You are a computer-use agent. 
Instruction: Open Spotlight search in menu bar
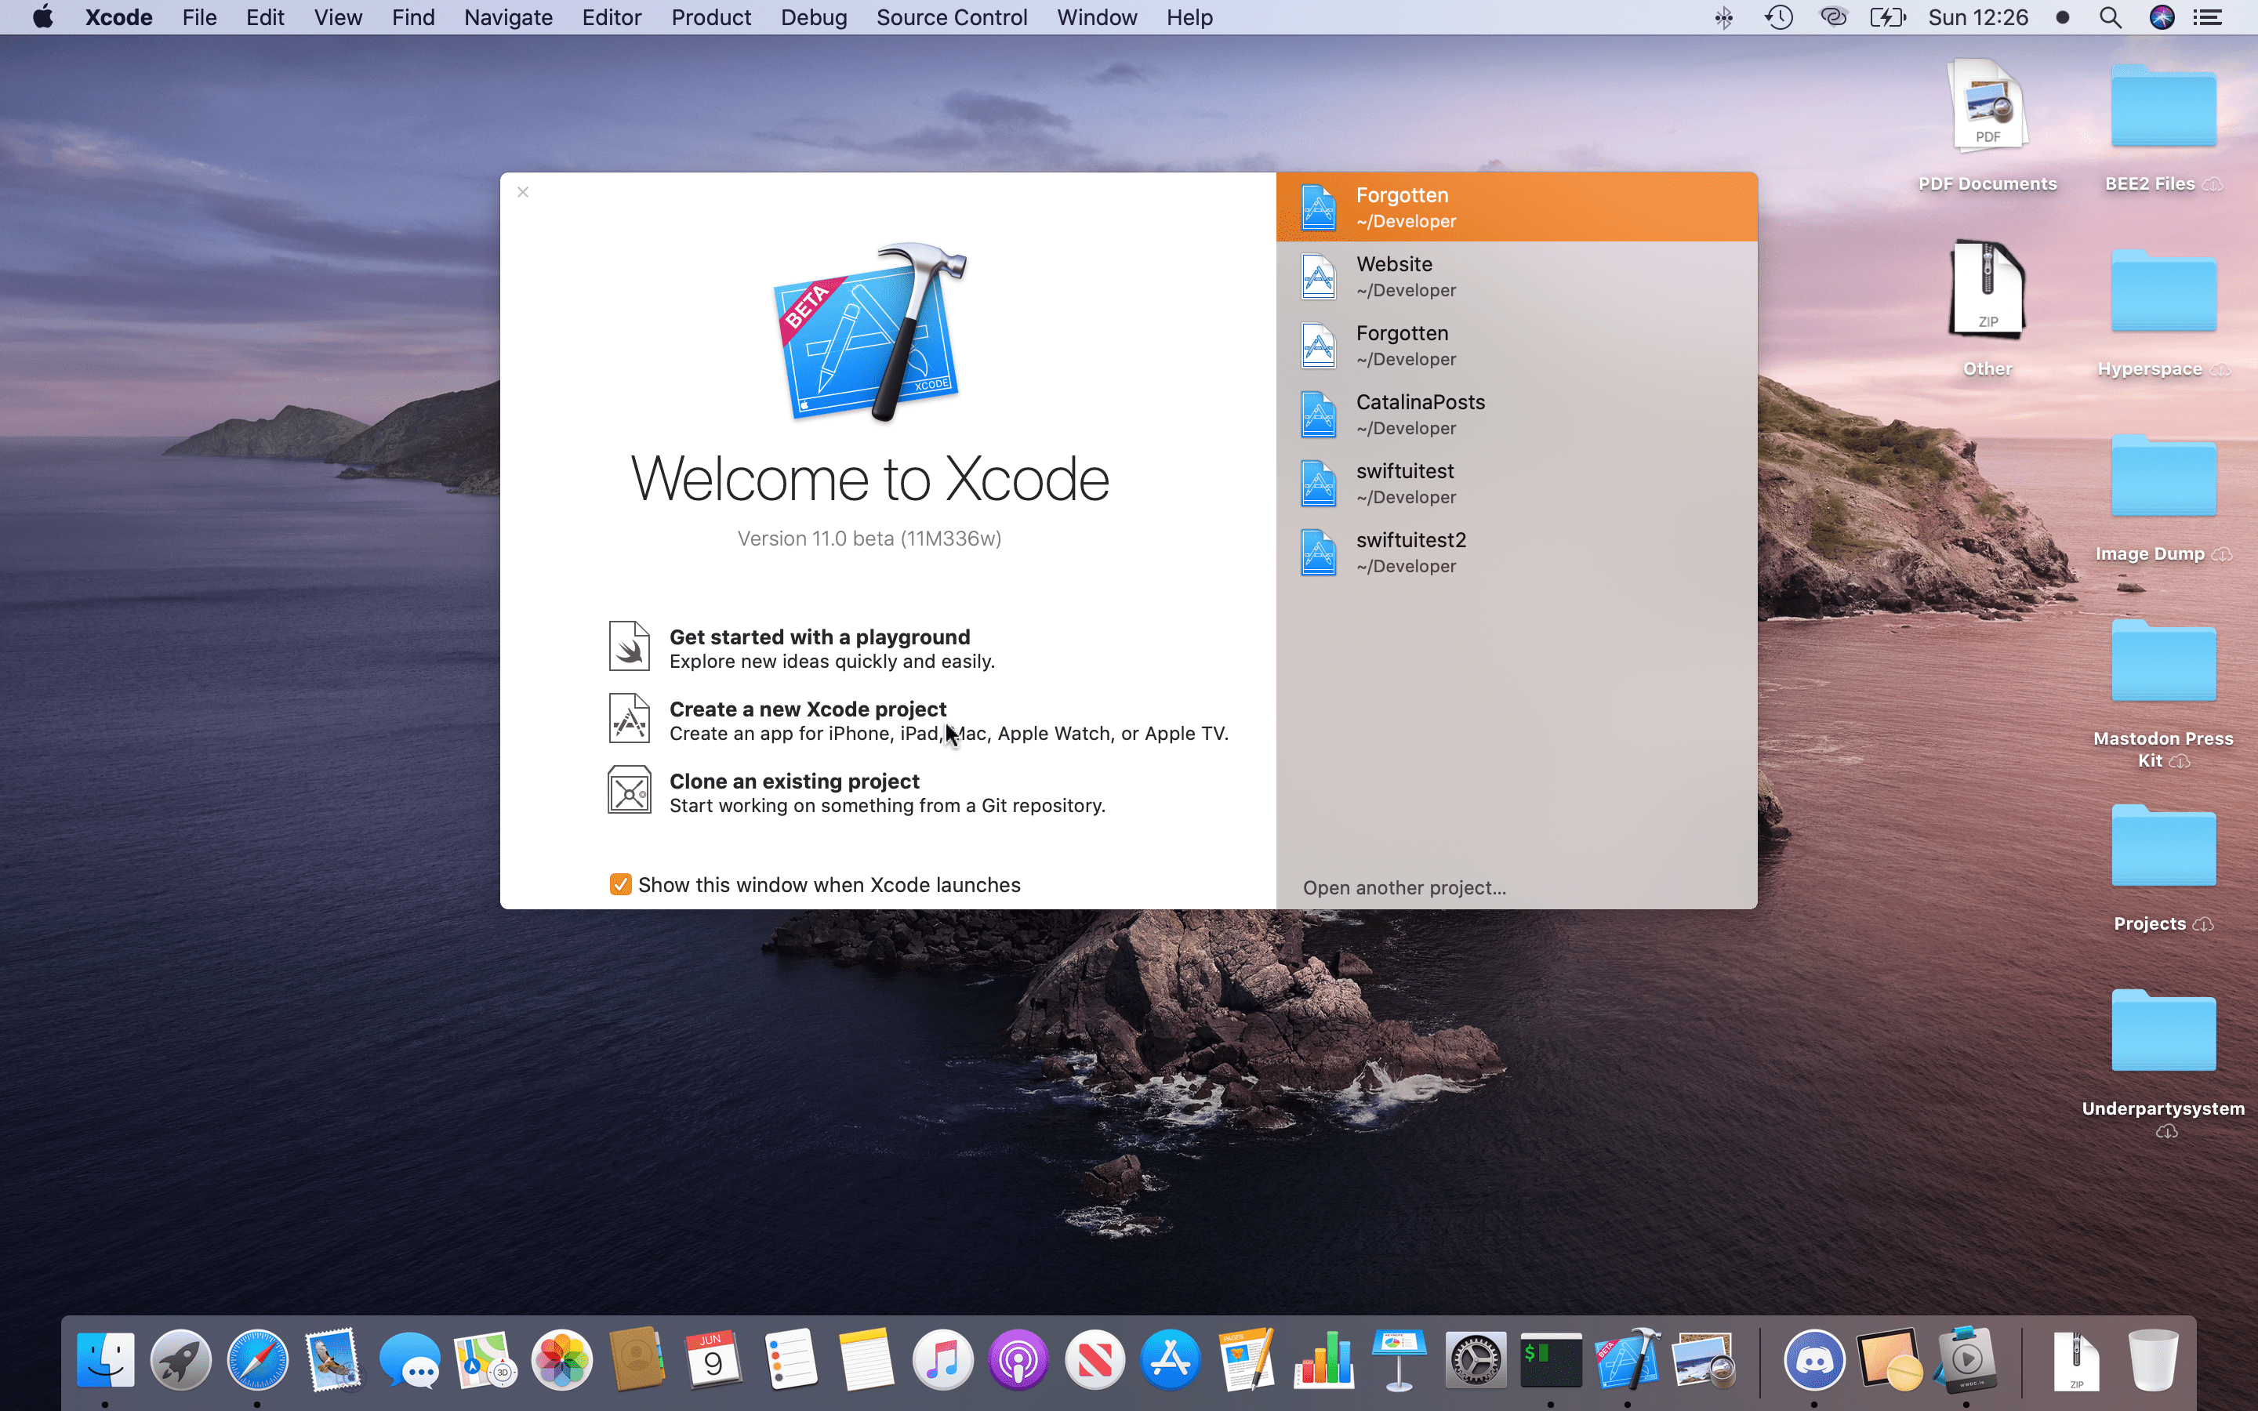click(x=2111, y=18)
